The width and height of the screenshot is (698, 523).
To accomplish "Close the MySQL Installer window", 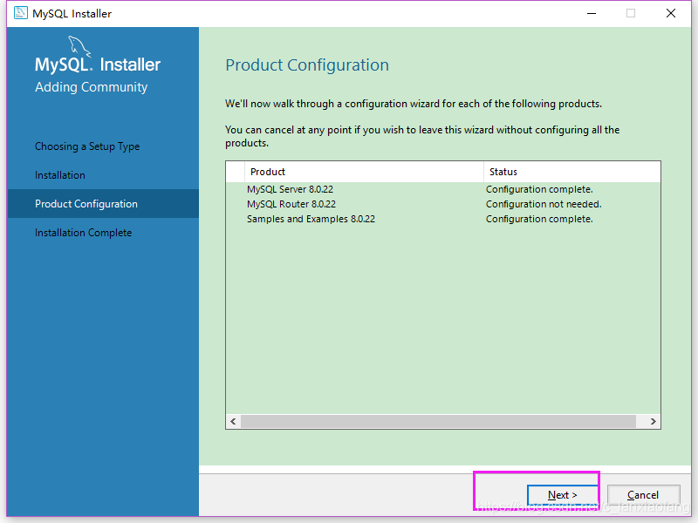I will click(671, 13).
